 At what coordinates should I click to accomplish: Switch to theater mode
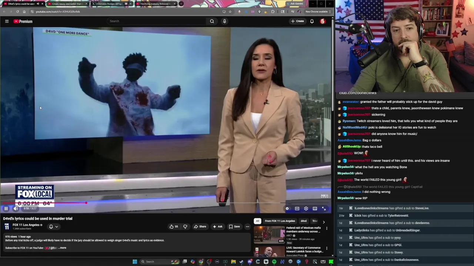[x=315, y=209]
